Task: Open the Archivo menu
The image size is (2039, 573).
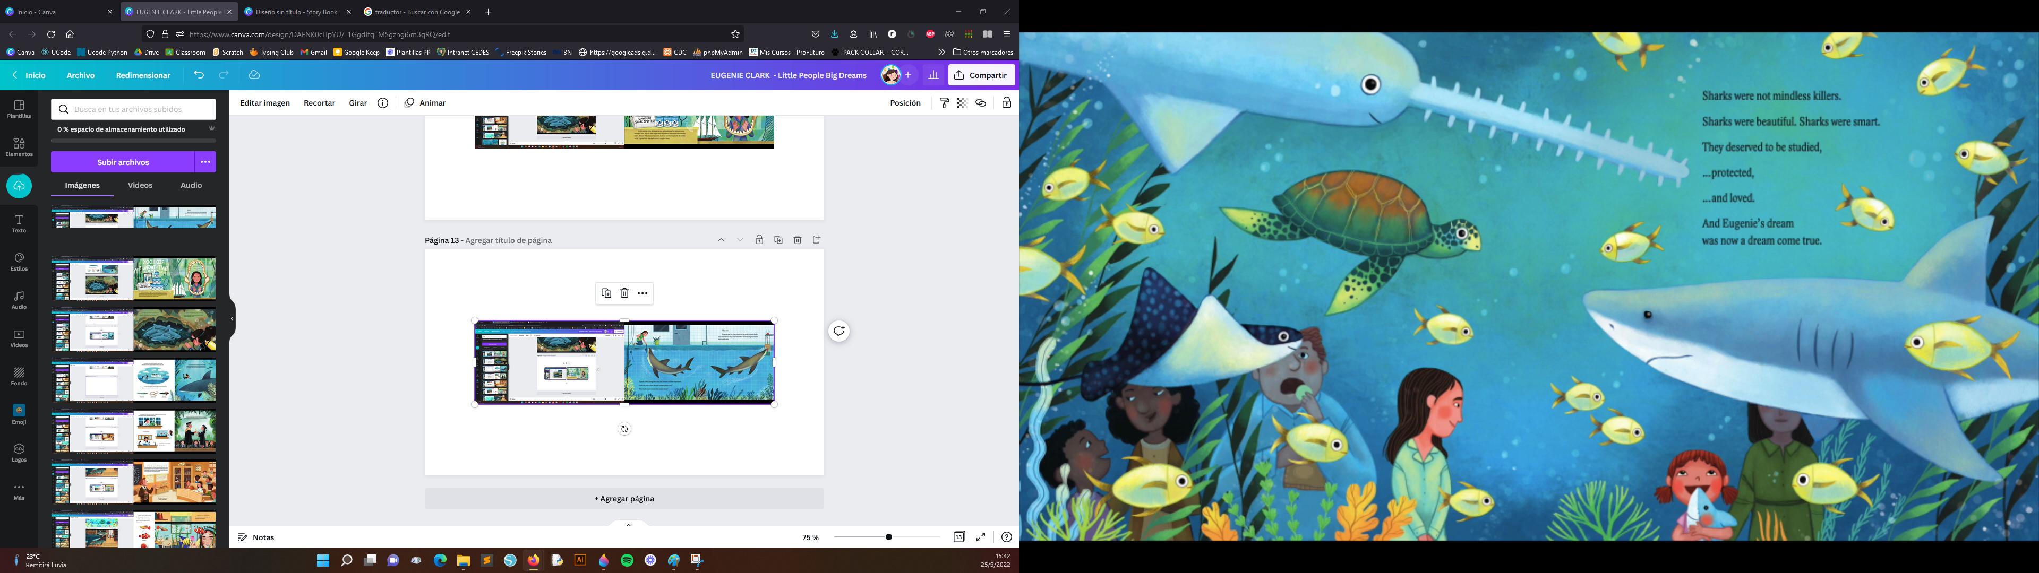Action: click(x=81, y=75)
